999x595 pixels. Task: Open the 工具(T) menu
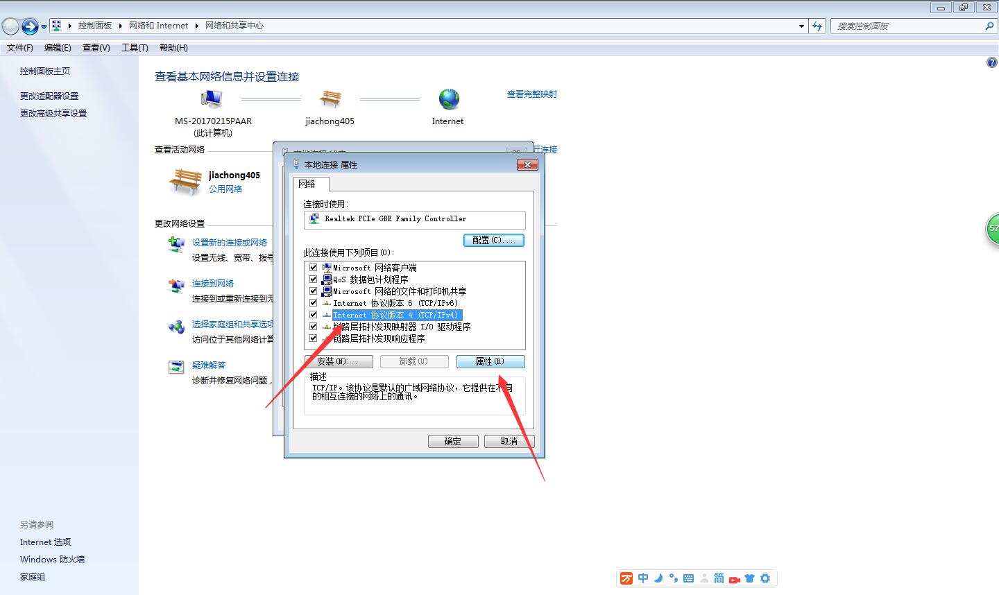135,48
